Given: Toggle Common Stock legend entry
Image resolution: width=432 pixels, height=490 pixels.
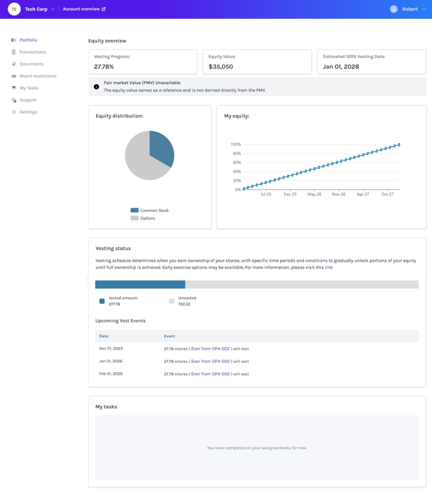Looking at the screenshot, I should click(150, 211).
